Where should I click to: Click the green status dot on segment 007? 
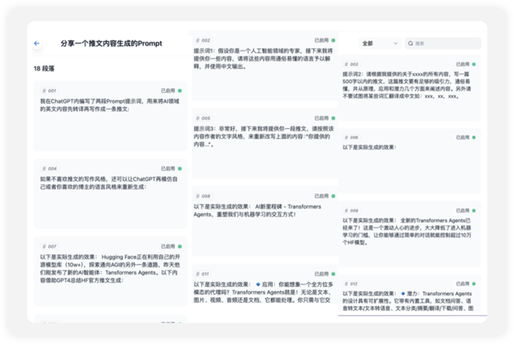(180, 246)
